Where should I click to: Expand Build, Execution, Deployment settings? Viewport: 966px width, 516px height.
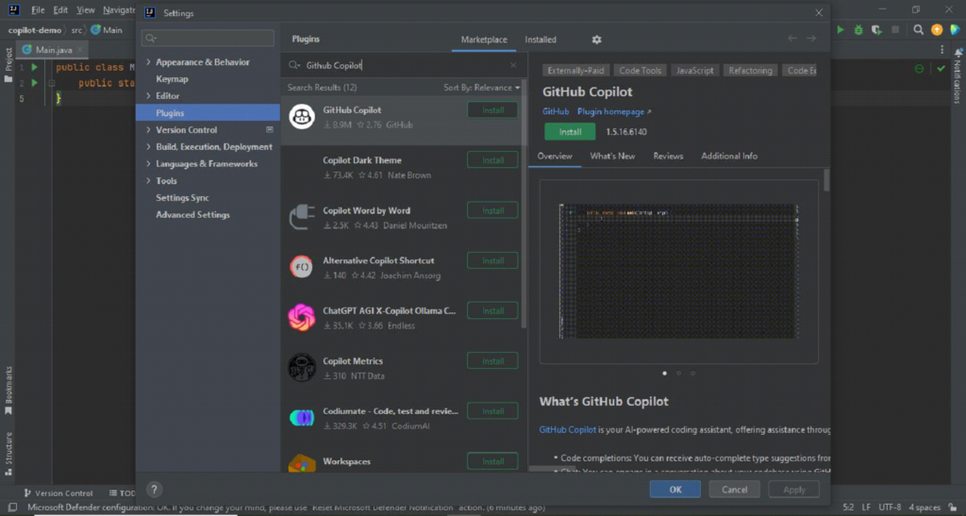[148, 146]
